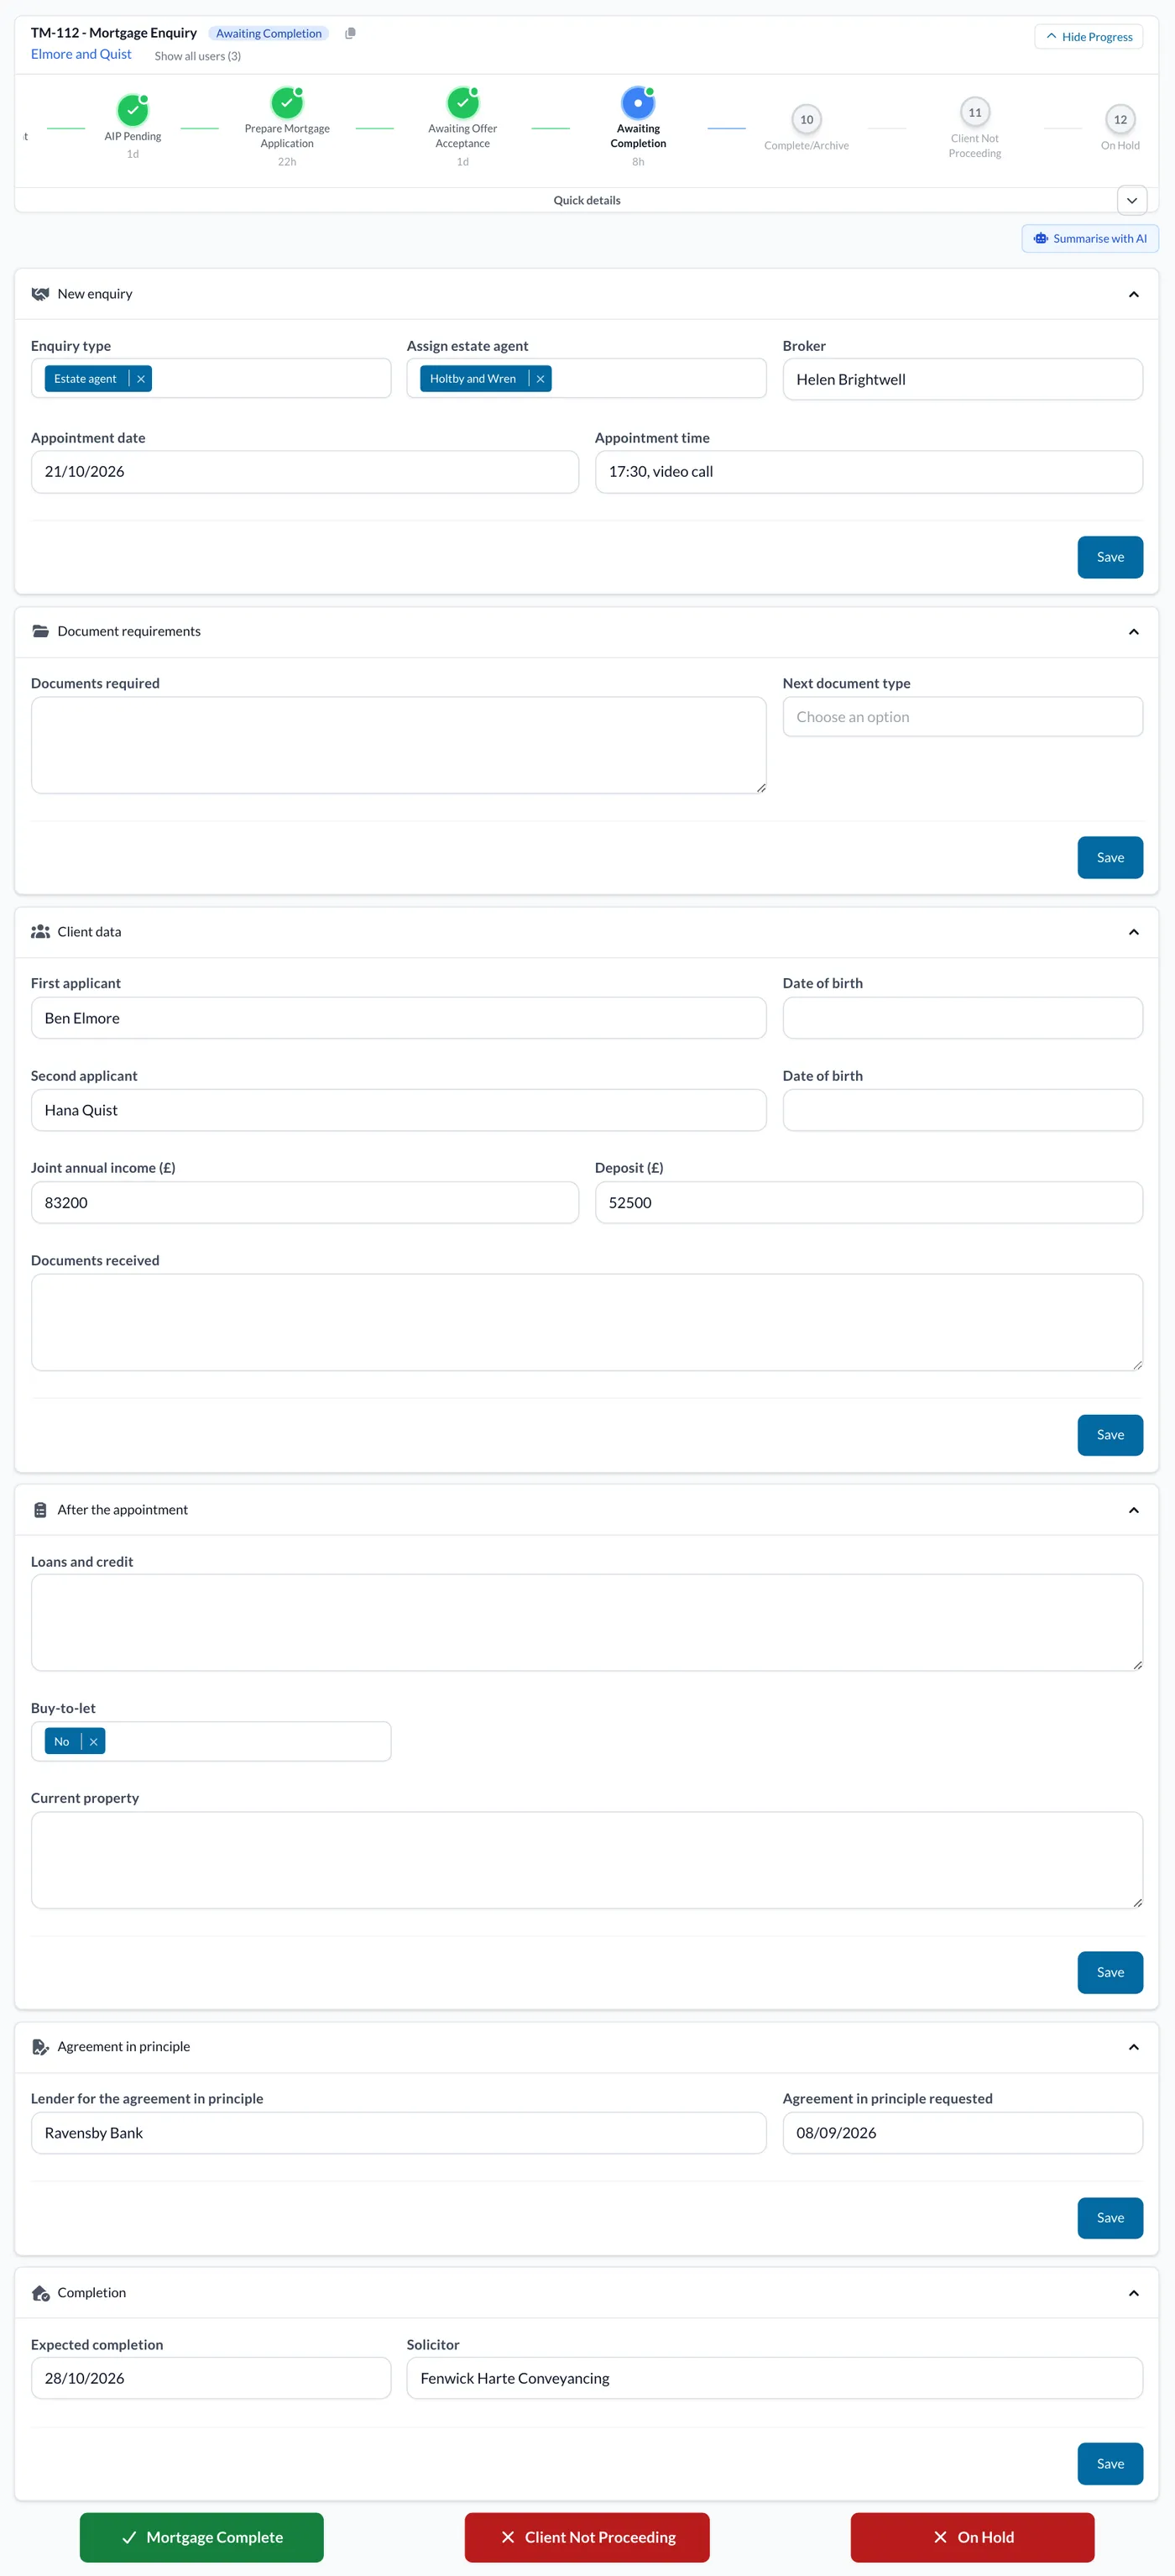Click the copy icon next to Awaiting Completion badge
The height and width of the screenshot is (2576, 1175).
point(350,33)
